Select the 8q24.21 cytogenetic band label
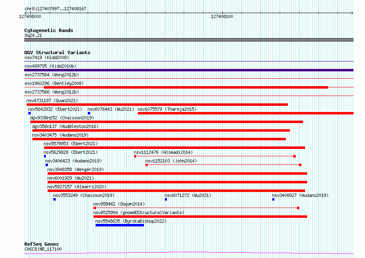365x258 pixels. [33, 35]
